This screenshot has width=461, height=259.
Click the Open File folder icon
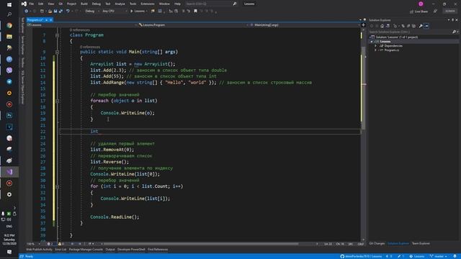coord(50,12)
